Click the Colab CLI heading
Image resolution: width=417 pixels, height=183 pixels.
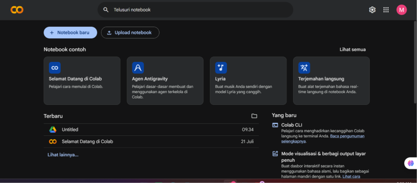point(292,125)
